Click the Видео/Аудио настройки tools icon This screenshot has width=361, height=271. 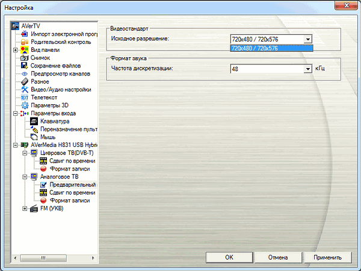tap(25, 89)
